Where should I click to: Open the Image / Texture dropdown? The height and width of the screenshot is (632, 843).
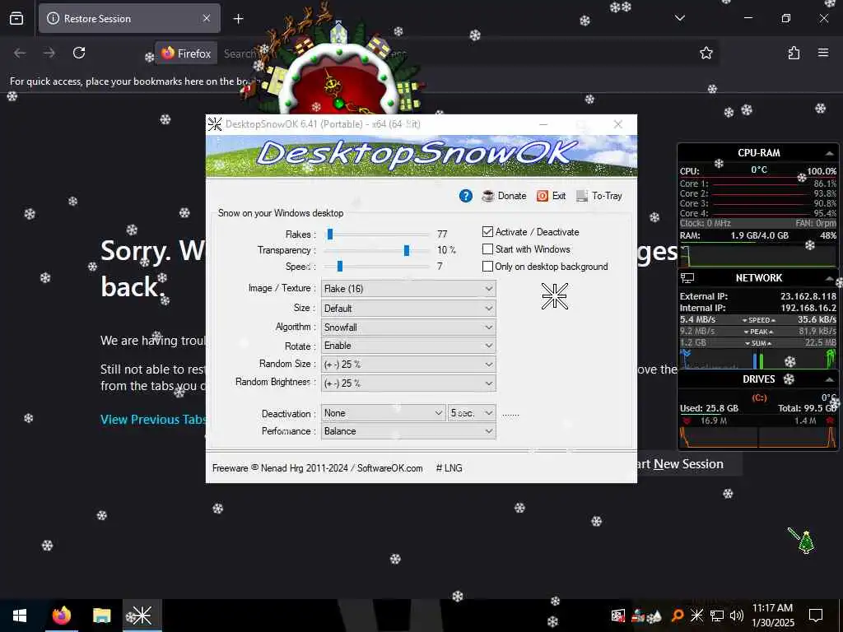[x=408, y=289]
